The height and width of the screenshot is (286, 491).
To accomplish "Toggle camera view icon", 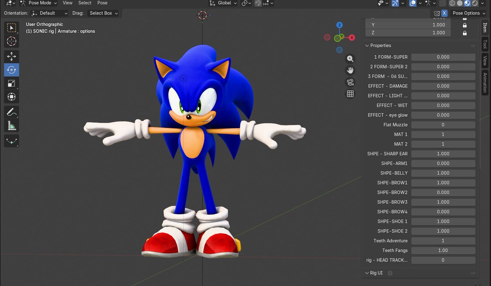I will point(350,82).
